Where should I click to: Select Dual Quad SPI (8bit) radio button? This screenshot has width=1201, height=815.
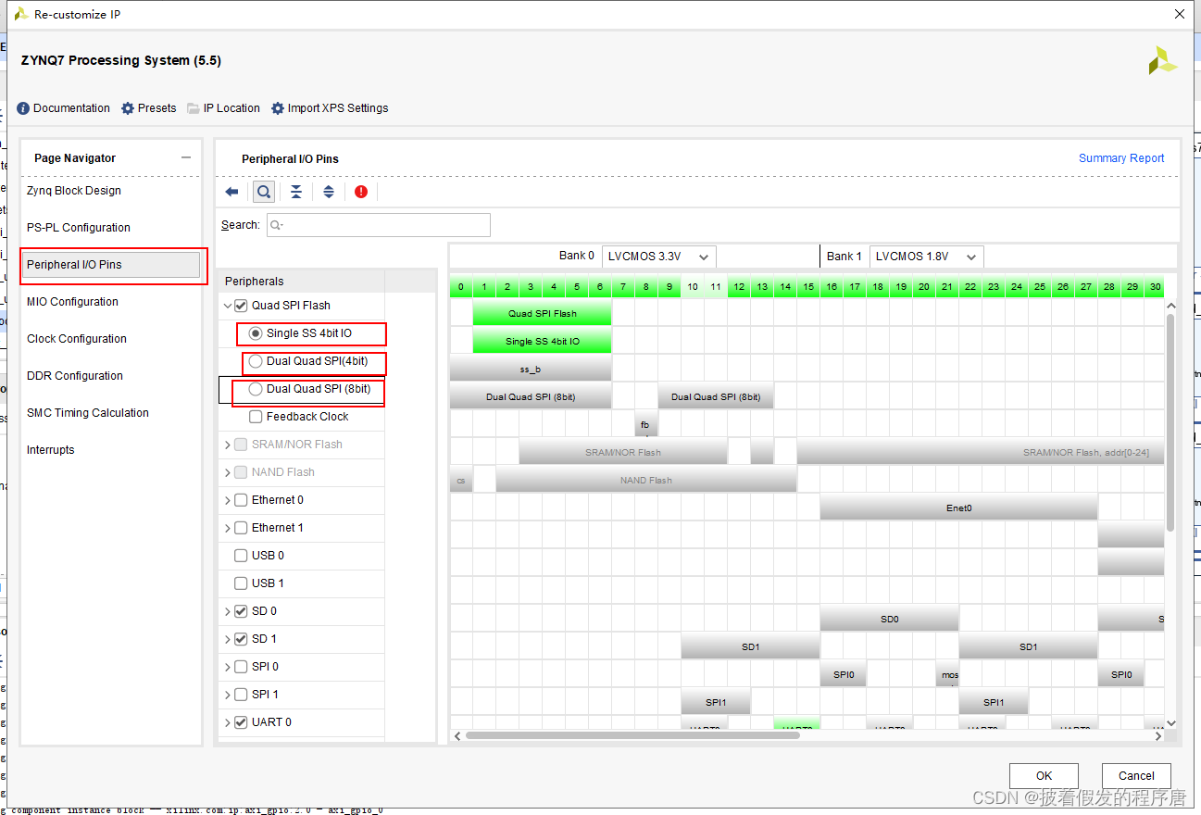256,389
